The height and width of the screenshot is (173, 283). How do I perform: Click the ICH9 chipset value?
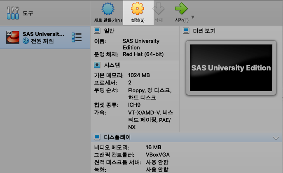[134, 105]
